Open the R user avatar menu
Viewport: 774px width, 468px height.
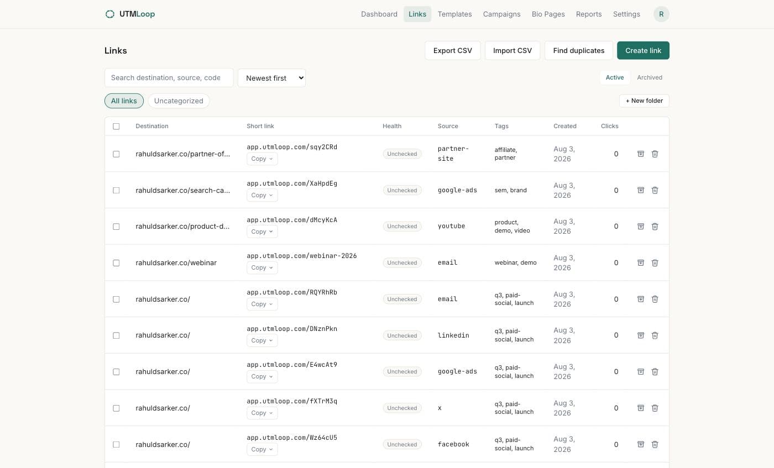(x=661, y=14)
